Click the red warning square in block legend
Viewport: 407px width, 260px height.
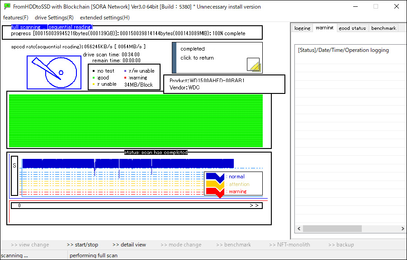click(125, 78)
